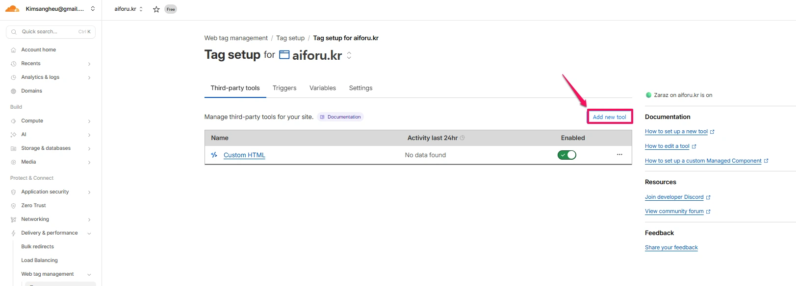This screenshot has height=286, width=796.
Task: Click the Activity last 24hr info icon
Action: coord(462,138)
